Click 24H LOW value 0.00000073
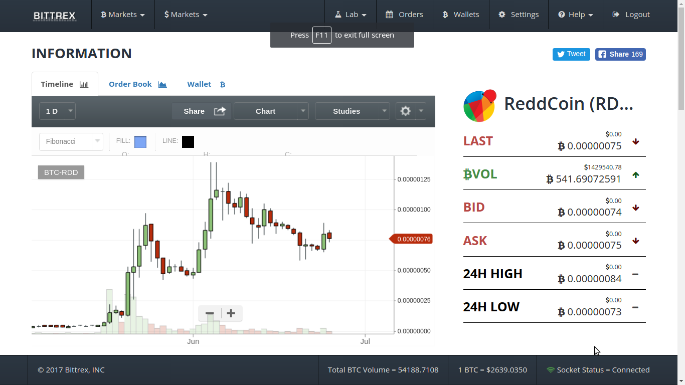This screenshot has width=685, height=385. pos(590,312)
